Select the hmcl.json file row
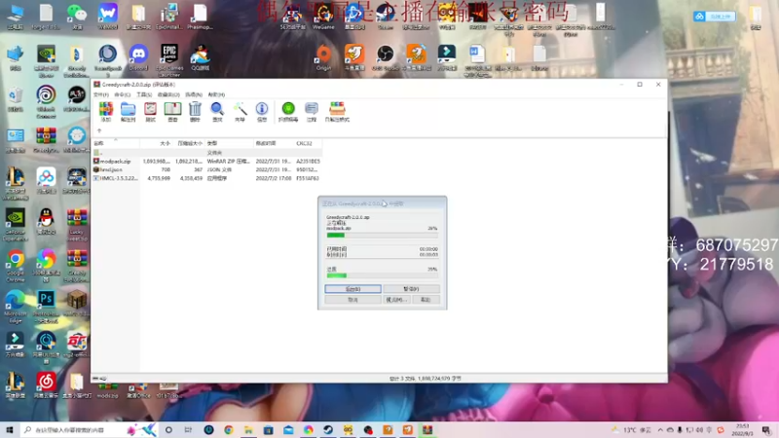Screen dimensions: 779x438 point(206,169)
